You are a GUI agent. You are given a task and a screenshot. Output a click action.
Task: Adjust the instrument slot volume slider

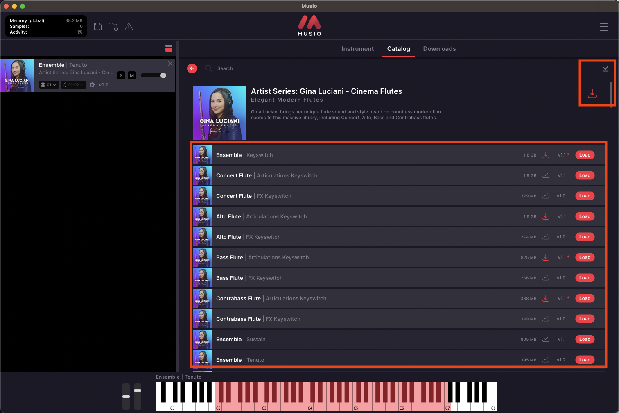(154, 75)
